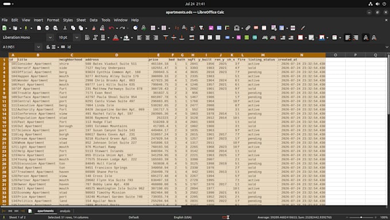This screenshot has width=390, height=220.
Task: Click the Insert Hyperlink chain icon
Action: pos(248,28)
